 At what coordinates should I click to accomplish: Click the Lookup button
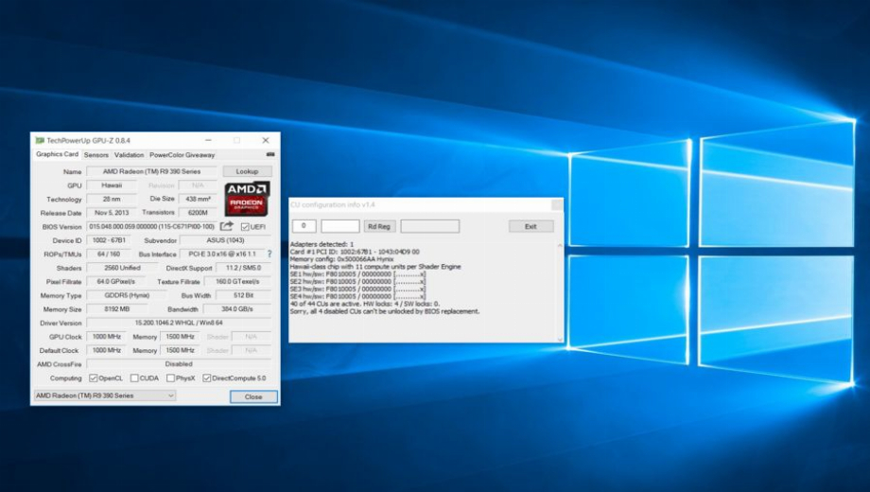[x=247, y=171]
